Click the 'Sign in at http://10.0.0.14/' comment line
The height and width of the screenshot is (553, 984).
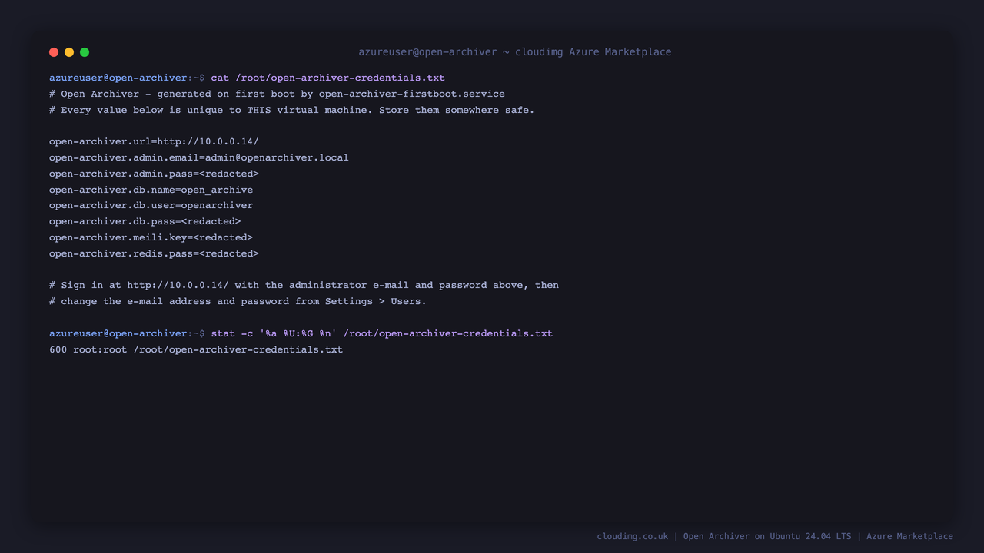[304, 285]
